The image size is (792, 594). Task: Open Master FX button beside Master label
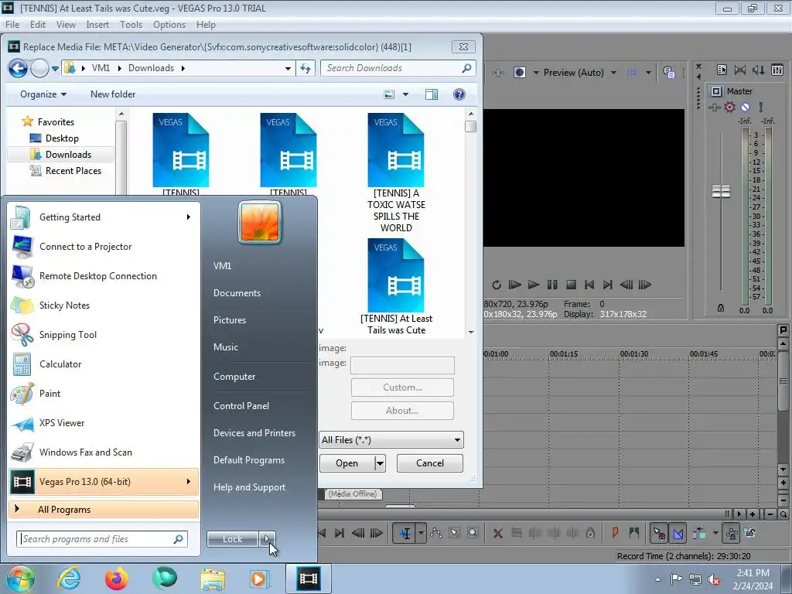coord(715,107)
